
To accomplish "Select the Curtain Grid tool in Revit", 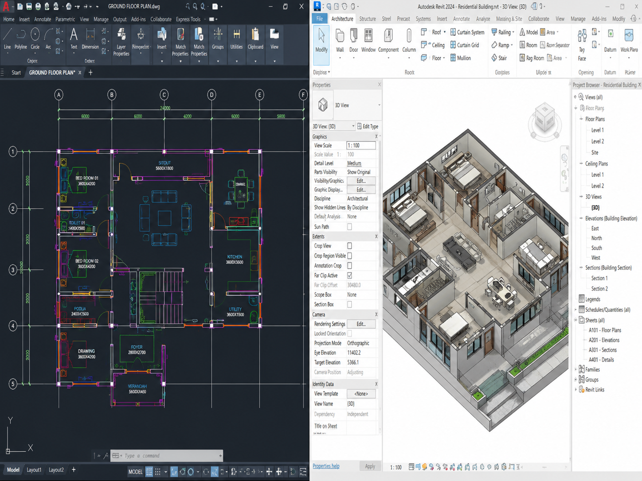I will (465, 45).
